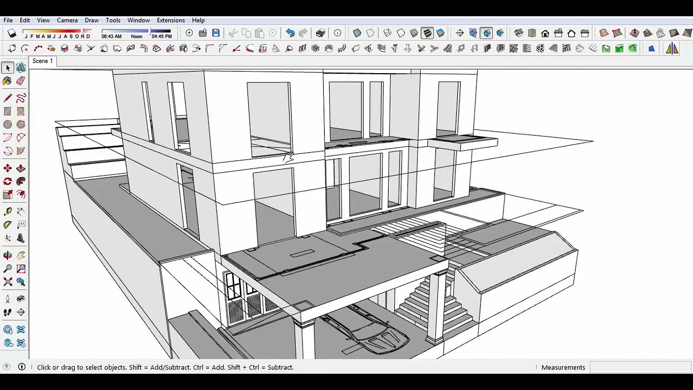Switch to Iso view
Viewport: 693px width, 390px height.
pyautogui.click(x=519, y=34)
